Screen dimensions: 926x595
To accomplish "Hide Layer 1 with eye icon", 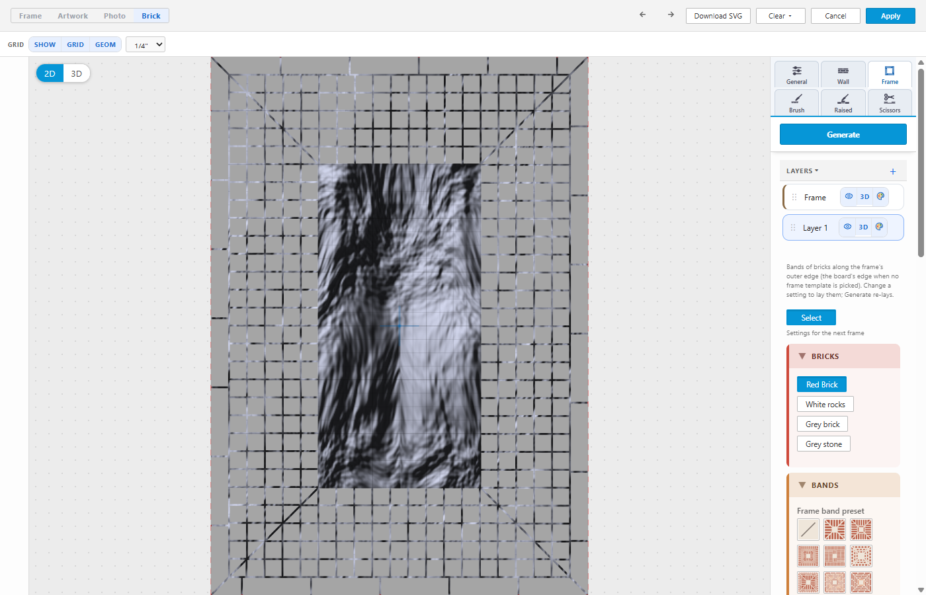I will 847,227.
